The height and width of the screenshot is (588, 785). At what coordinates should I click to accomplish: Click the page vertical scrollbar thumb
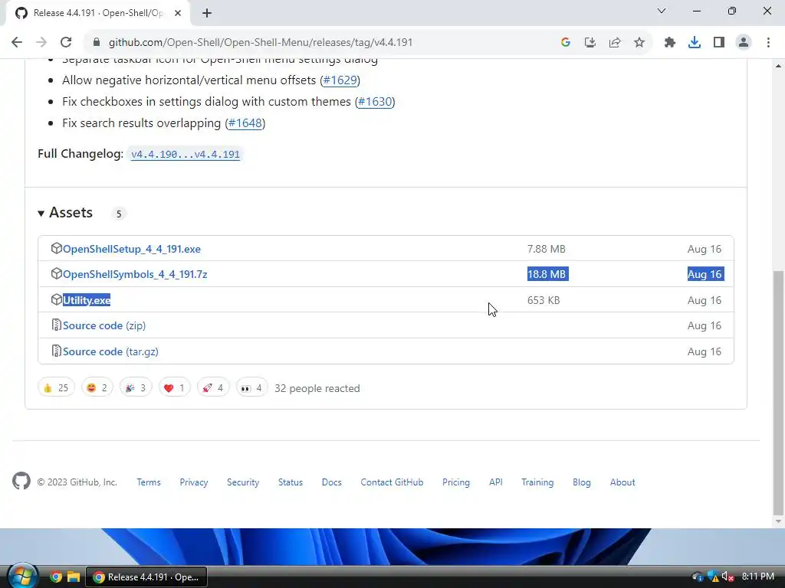click(x=778, y=393)
